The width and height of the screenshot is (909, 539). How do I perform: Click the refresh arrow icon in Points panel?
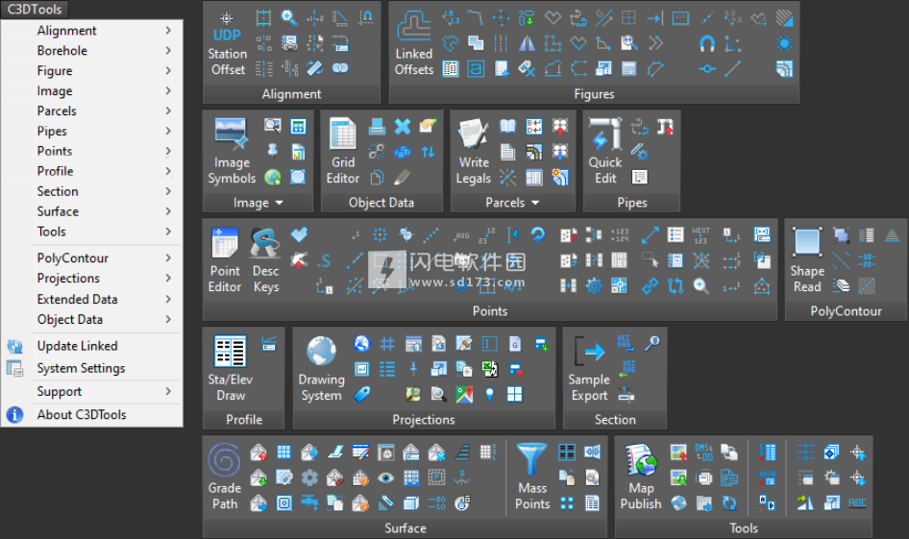tap(538, 234)
